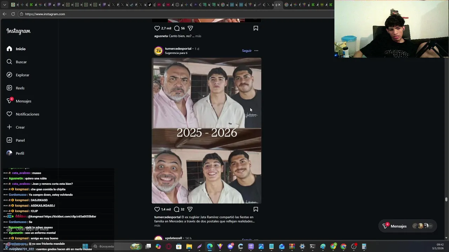This screenshot has height=252, width=449.
Task: Open the Windows Start menu
Action: click(85, 246)
